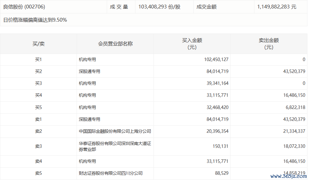Select the 卖3 row label

pos(38,146)
